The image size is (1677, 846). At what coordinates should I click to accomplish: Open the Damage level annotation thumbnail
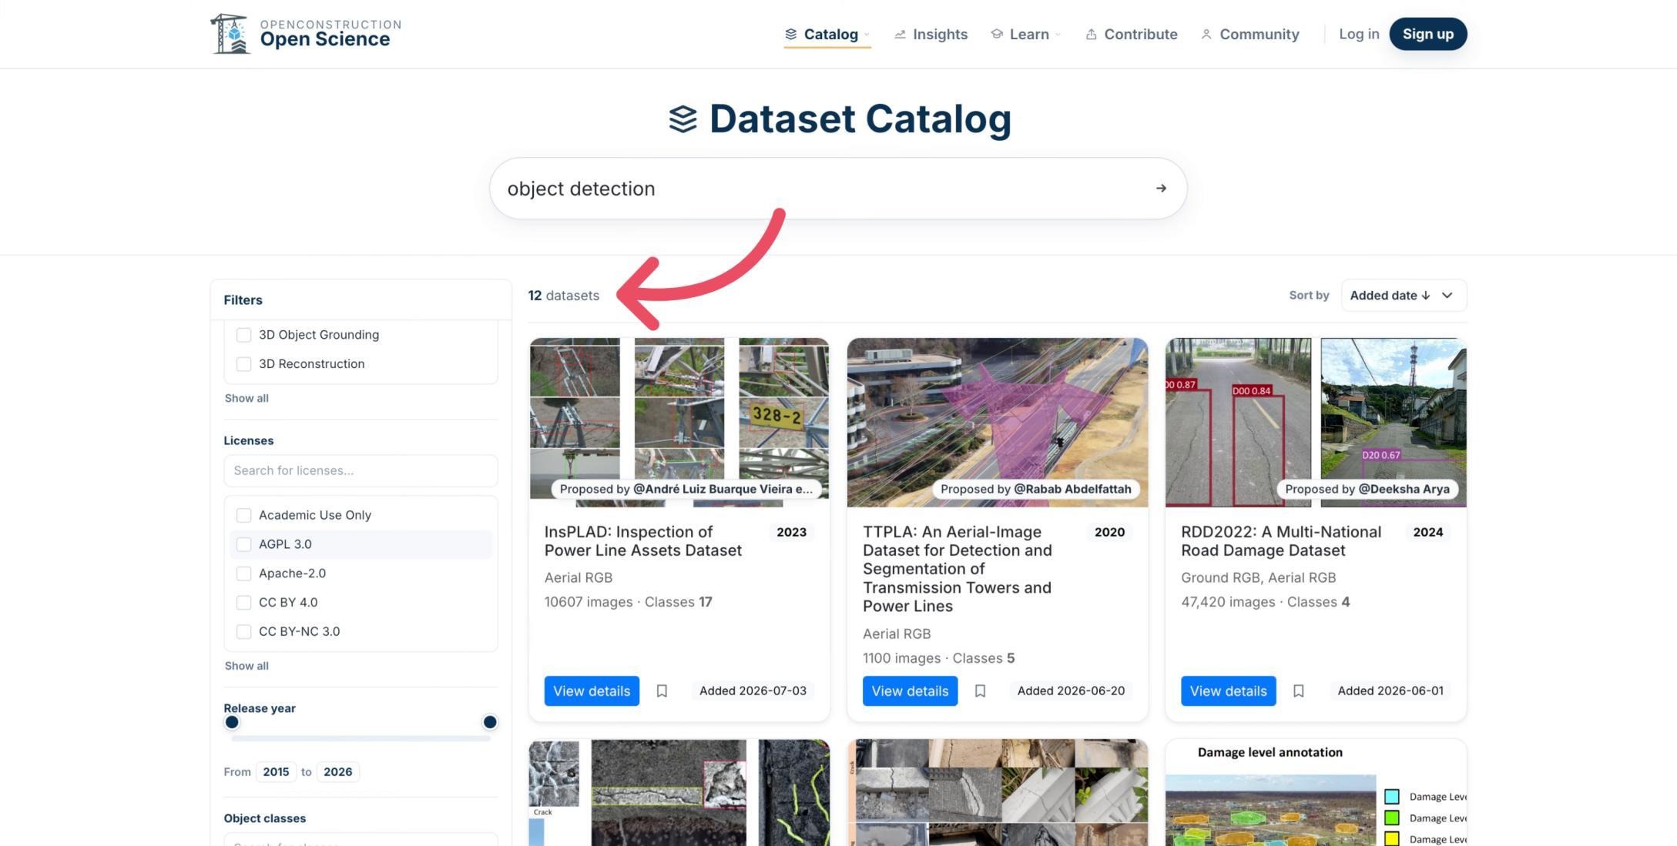(x=1316, y=793)
